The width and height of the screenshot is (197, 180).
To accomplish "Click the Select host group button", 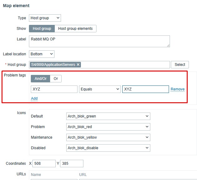I will [x=180, y=65].
